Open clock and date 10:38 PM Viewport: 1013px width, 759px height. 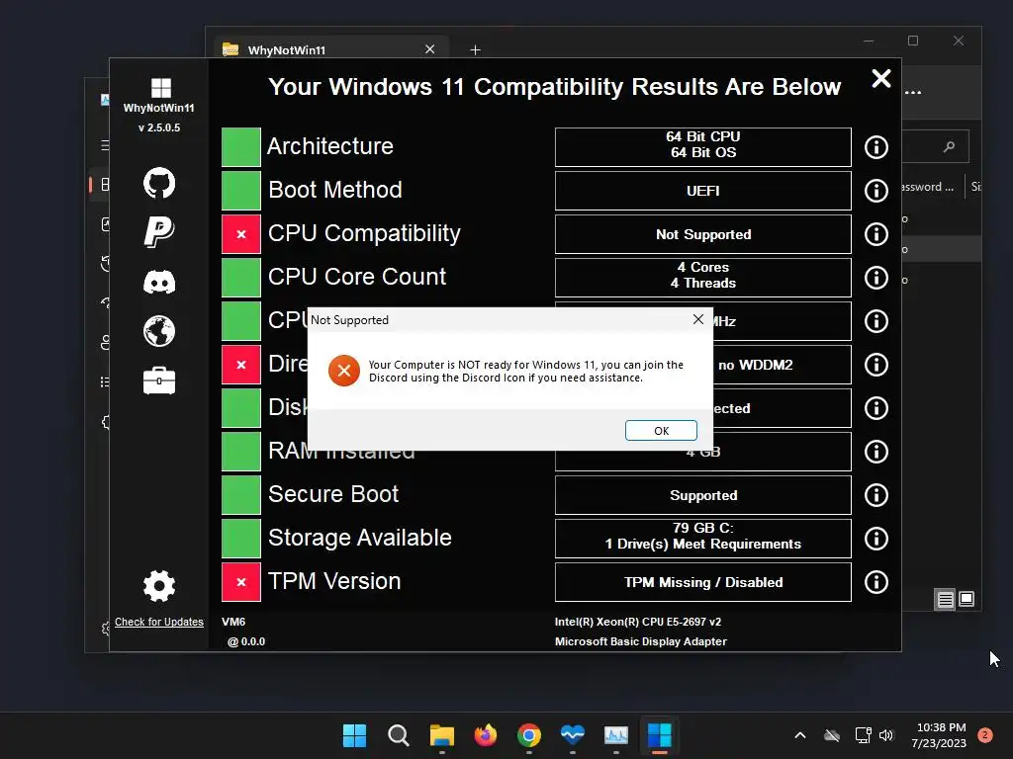point(940,735)
